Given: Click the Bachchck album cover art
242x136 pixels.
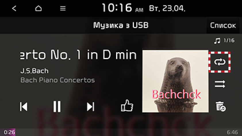Looking at the screenshot, I should coord(175,81).
